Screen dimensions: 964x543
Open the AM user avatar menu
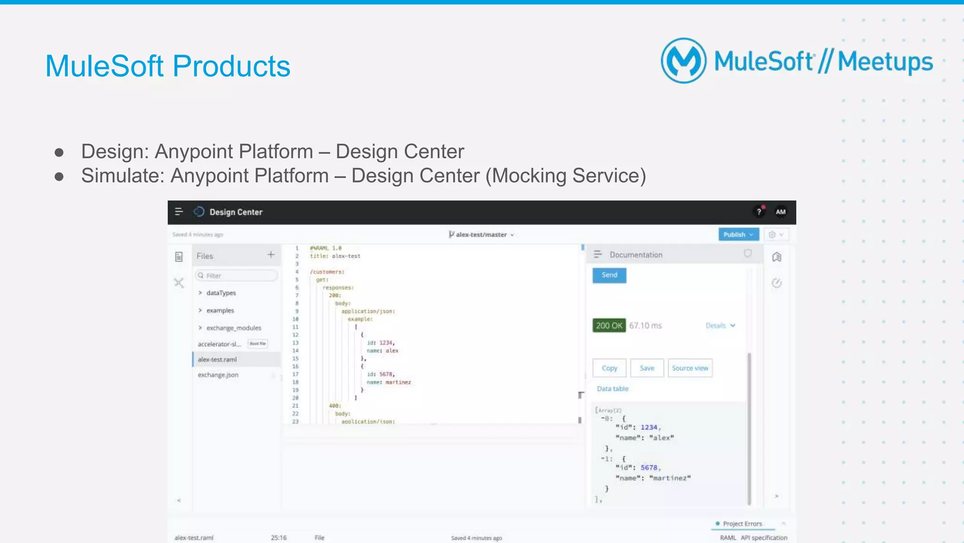coord(780,212)
